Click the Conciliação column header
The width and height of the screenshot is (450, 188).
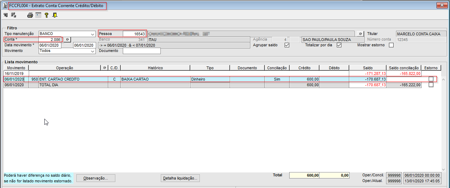(277, 68)
